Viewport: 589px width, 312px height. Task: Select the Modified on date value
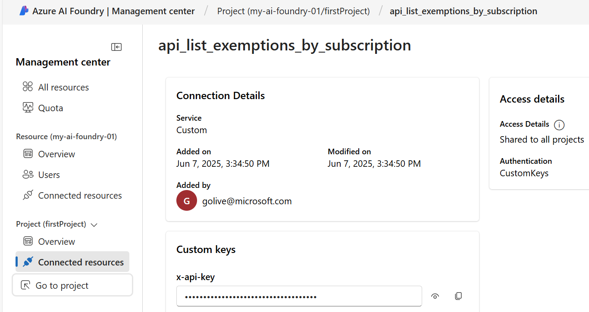[374, 164]
